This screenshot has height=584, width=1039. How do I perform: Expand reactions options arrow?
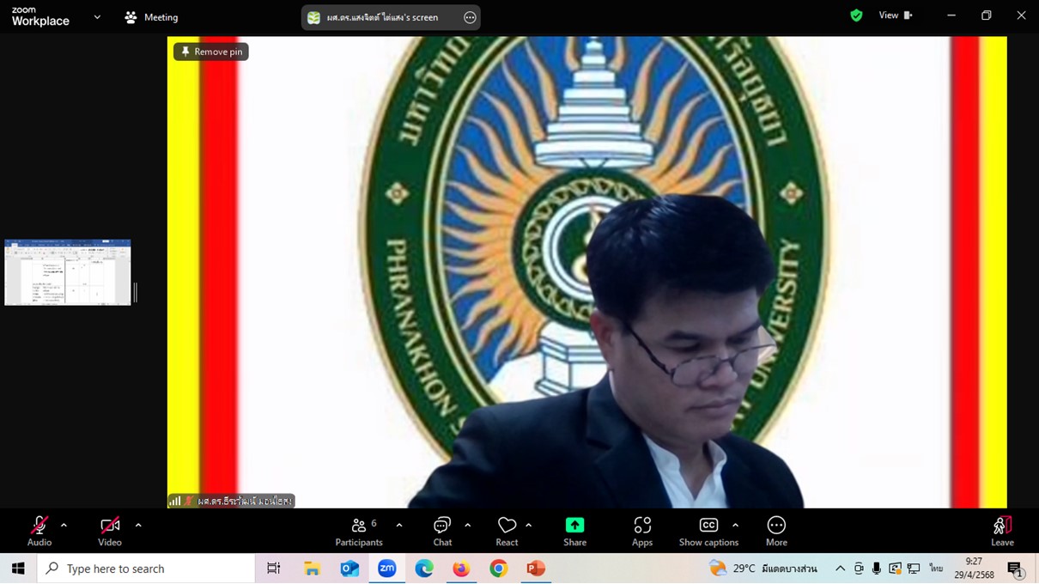coord(529,526)
